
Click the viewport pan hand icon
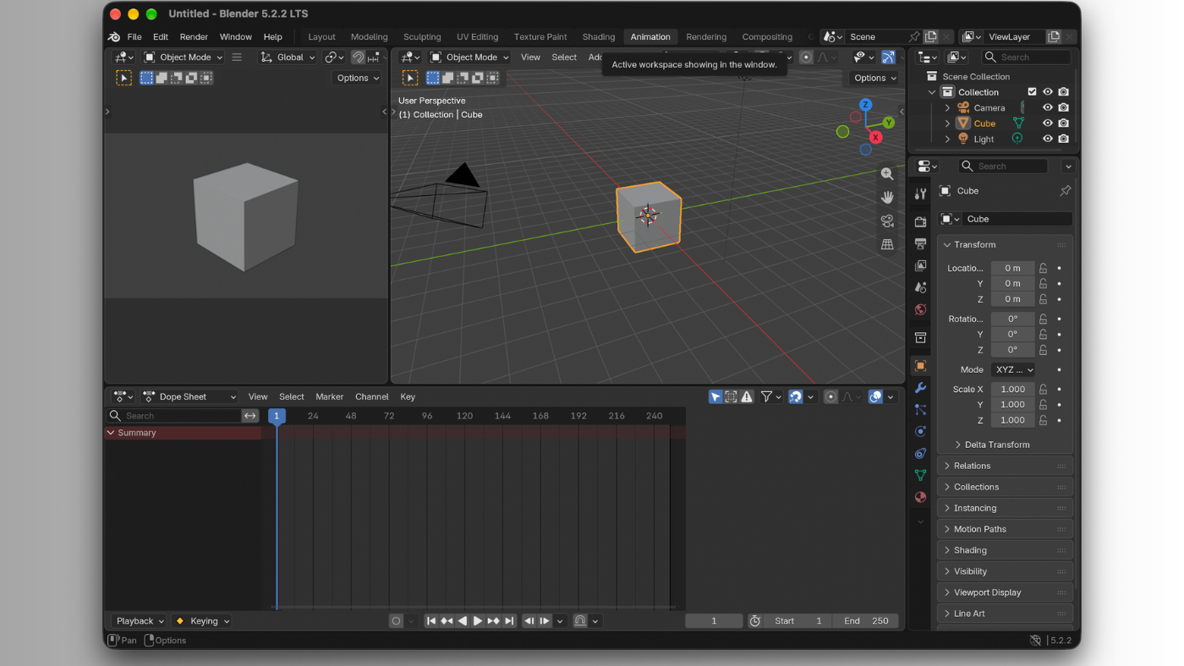pyautogui.click(x=887, y=197)
